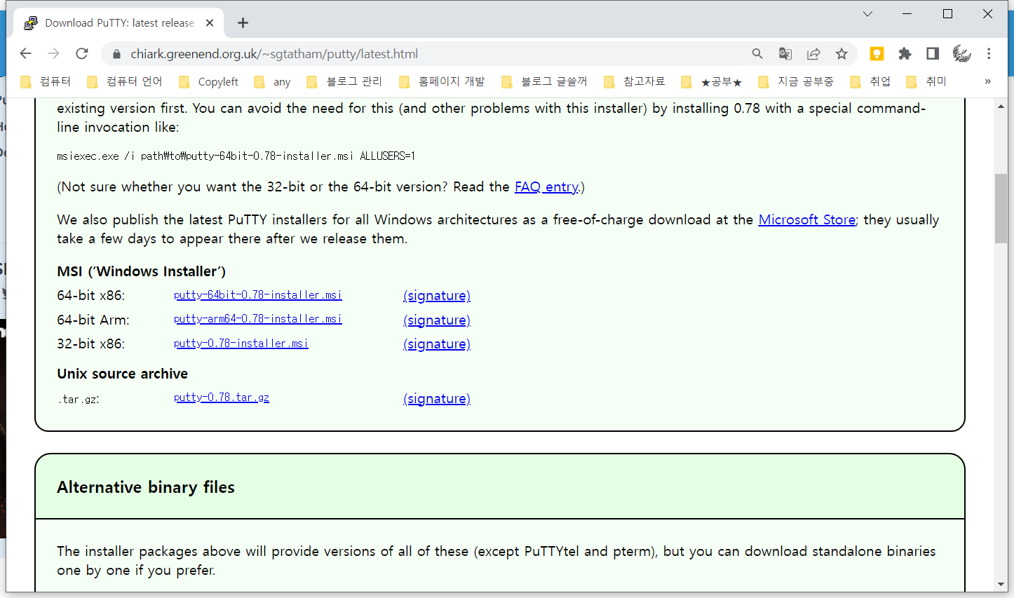Select the Download PuTTY tab
This screenshot has width=1014, height=598.
tap(119, 23)
